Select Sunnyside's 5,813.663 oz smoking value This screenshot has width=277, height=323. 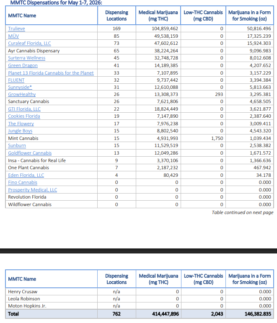click(260, 87)
